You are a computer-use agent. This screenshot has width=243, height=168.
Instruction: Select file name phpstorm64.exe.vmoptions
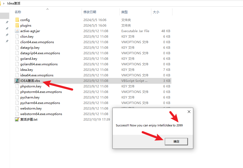[41, 92]
